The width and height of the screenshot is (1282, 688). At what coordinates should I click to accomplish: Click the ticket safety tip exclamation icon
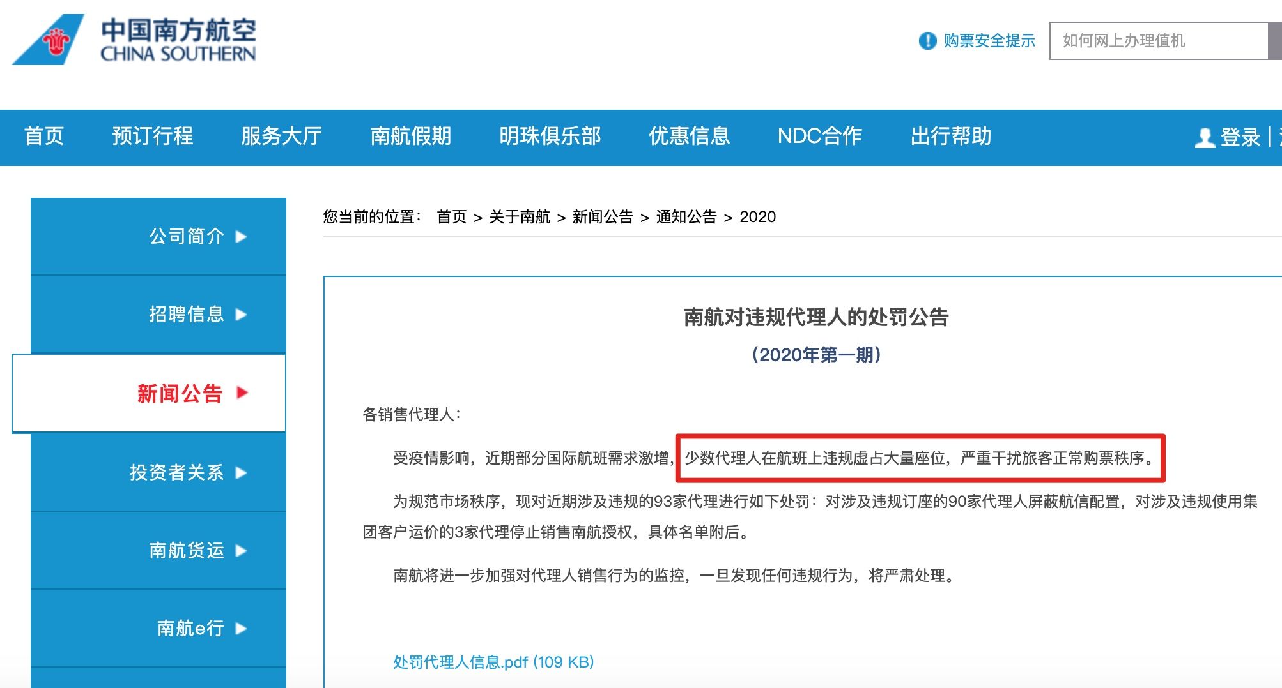point(927,41)
